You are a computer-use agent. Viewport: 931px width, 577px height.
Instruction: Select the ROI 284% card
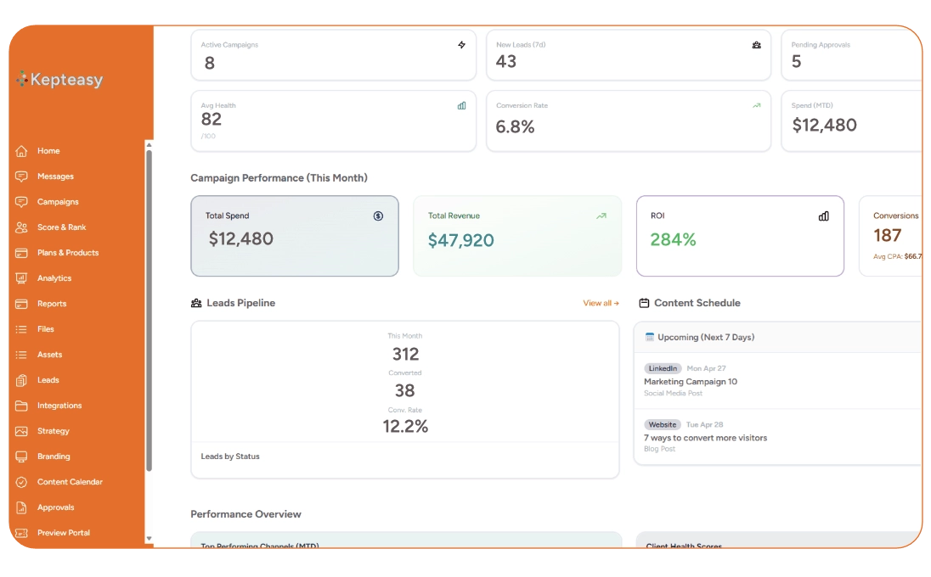tap(740, 237)
